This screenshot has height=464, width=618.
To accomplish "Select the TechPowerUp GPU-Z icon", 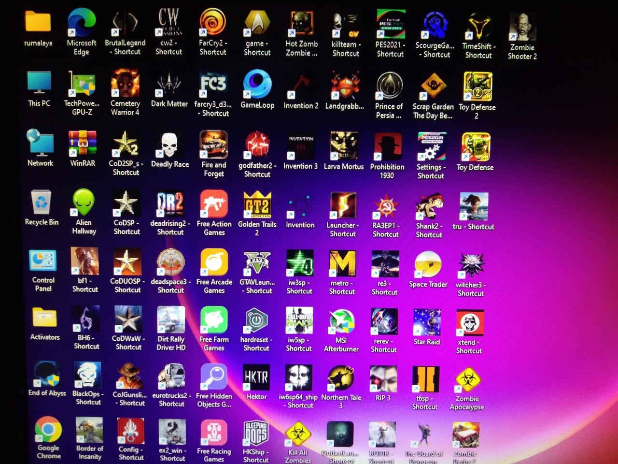I will click(82, 84).
